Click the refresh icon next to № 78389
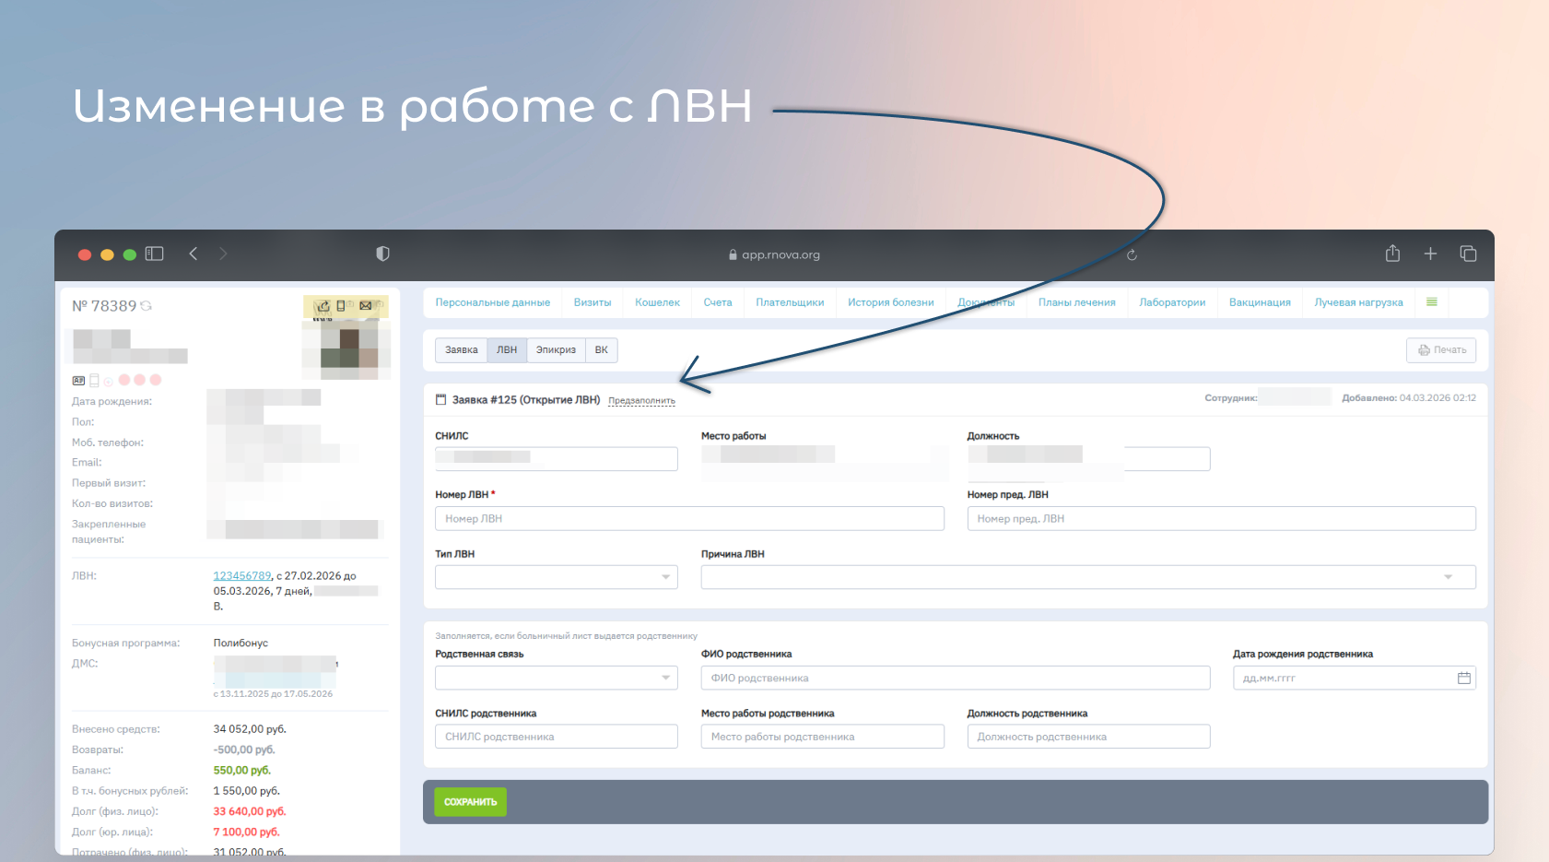1549x862 pixels. [x=146, y=306]
